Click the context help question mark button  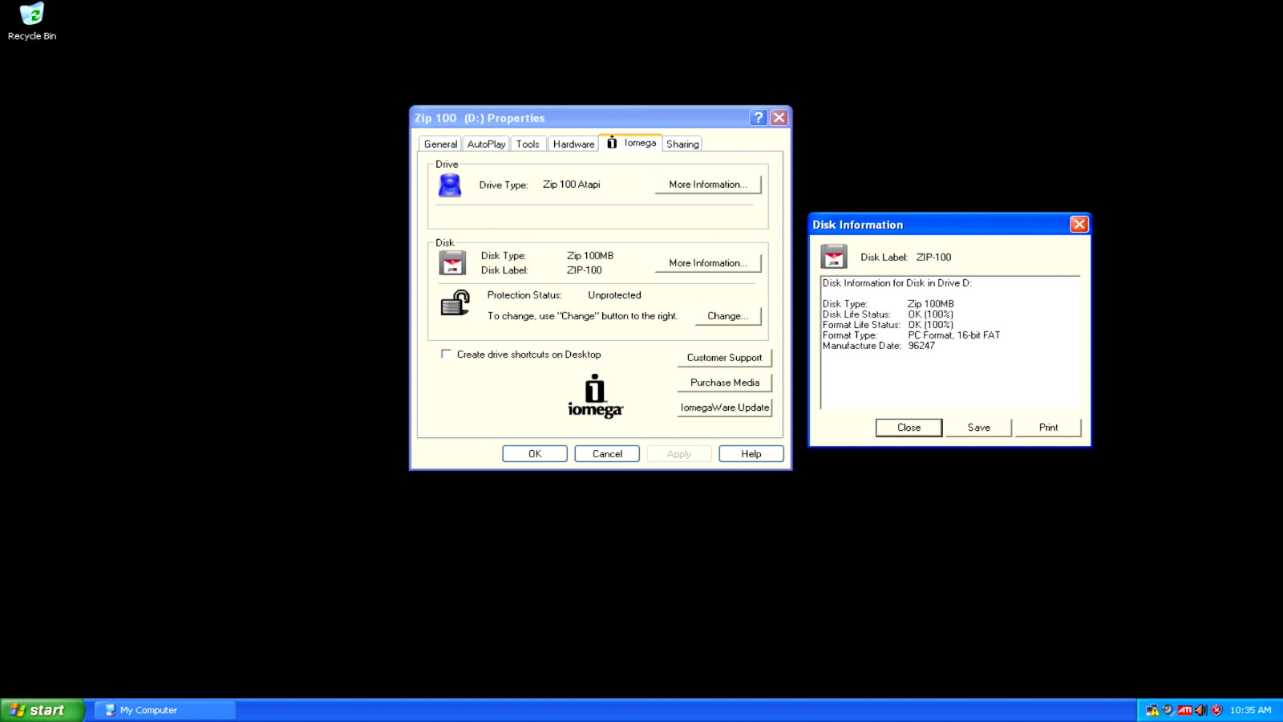[758, 118]
